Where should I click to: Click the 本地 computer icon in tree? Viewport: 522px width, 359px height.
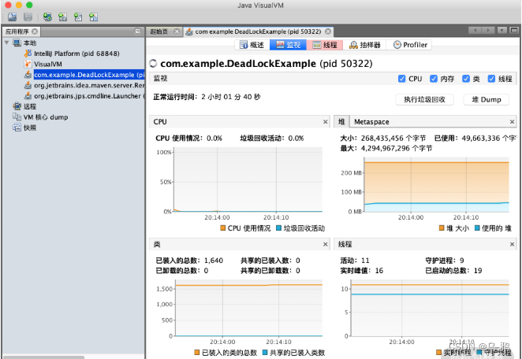coord(17,43)
